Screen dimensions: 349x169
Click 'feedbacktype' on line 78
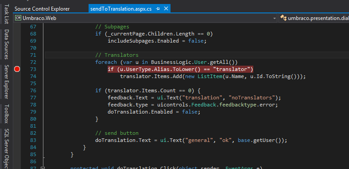coord(238,105)
